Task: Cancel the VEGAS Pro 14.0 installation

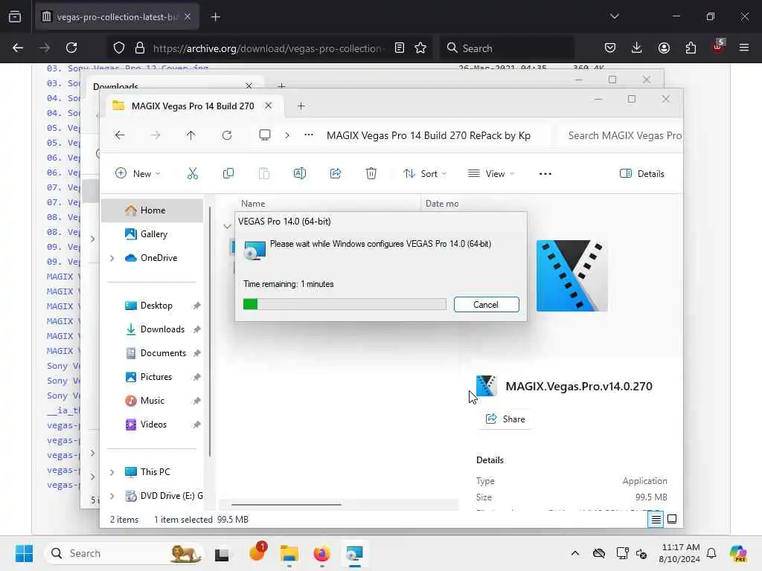Action: click(486, 304)
